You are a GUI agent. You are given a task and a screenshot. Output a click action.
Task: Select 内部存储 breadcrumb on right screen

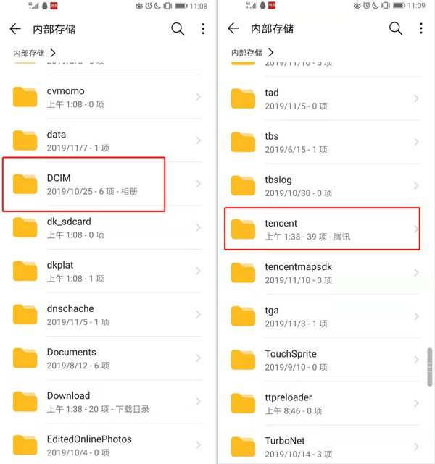246,53
